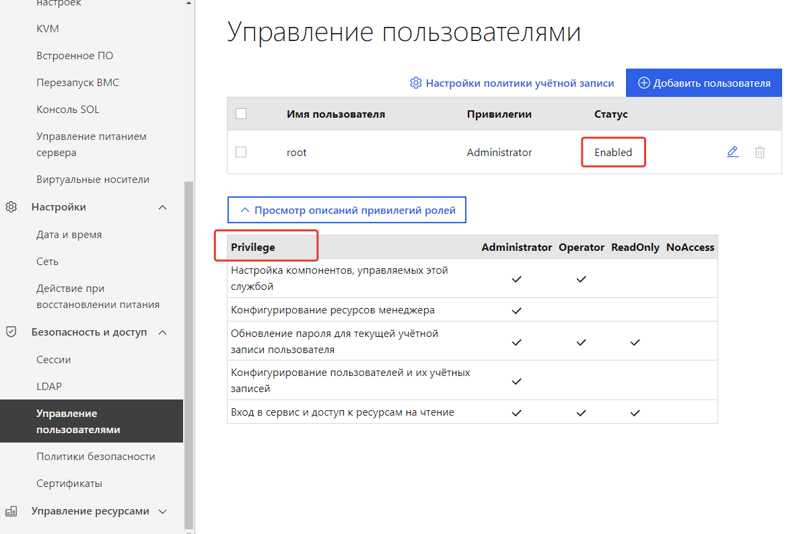The height and width of the screenshot is (534, 803).
Task: Click the pencil icon to edit root user
Action: [732, 152]
